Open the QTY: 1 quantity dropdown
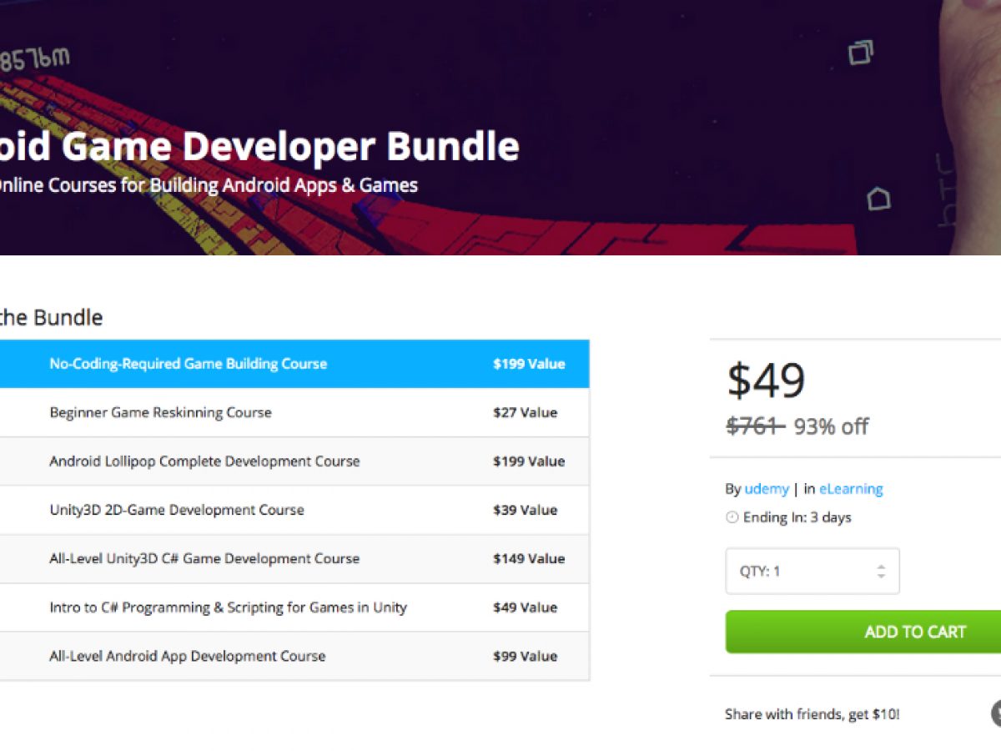This screenshot has height=751, width=1001. click(812, 572)
